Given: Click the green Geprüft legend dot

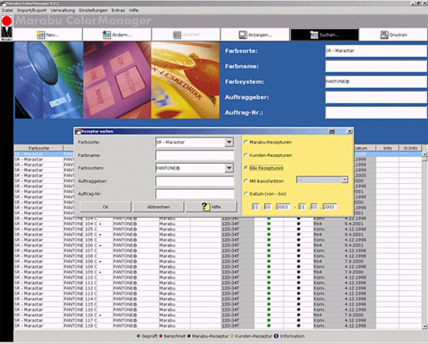Looking at the screenshot, I should (138, 336).
